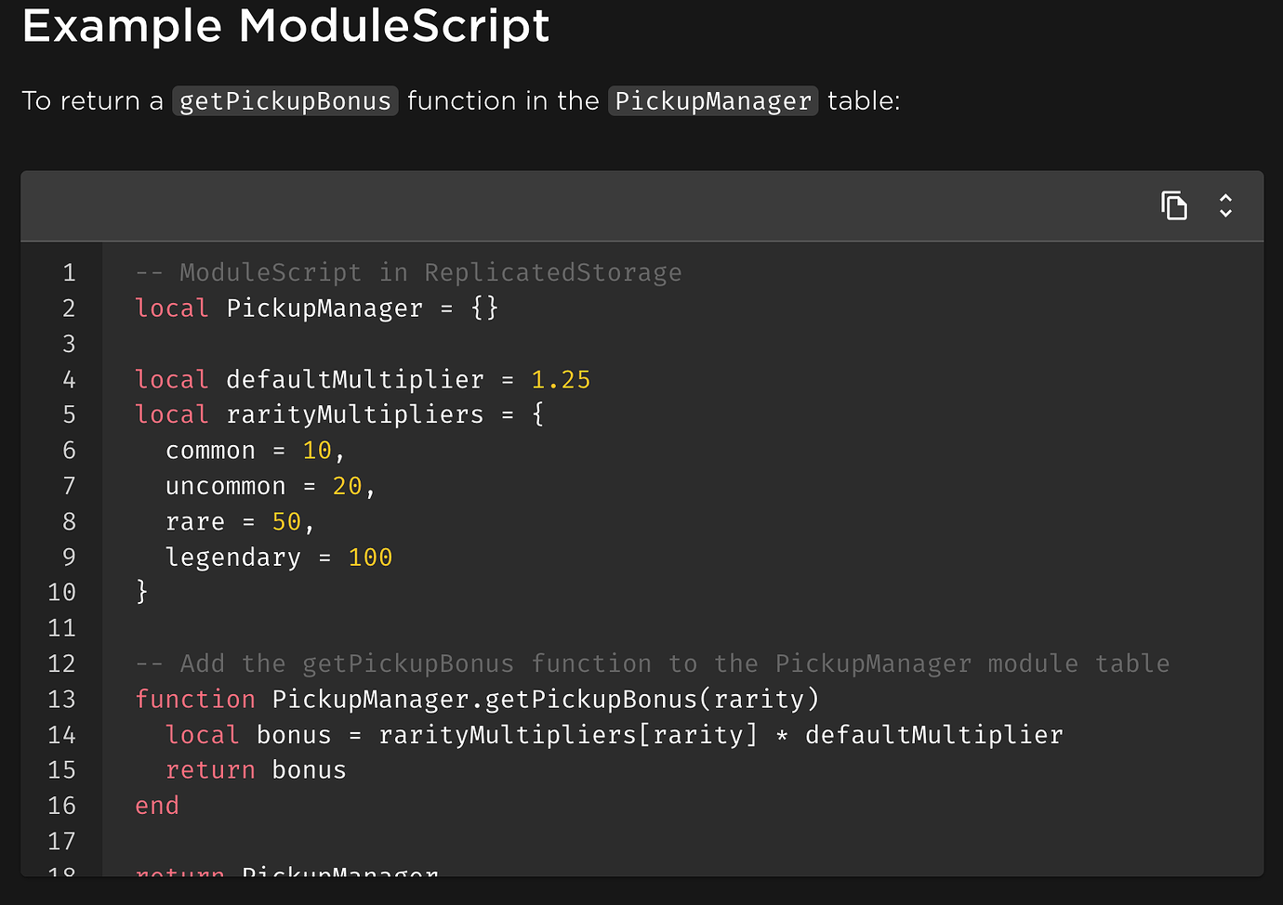Select the ModuleScript comment on line 1
The height and width of the screenshot is (905, 1283).
click(x=407, y=272)
